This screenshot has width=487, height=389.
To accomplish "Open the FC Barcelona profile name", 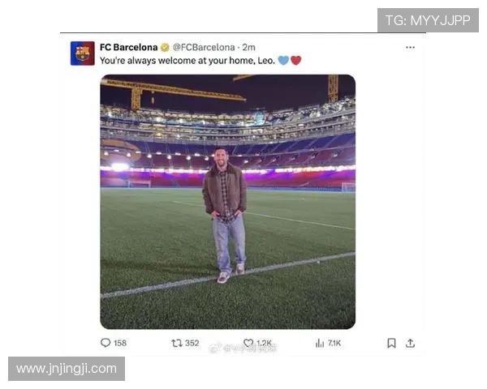I will click(128, 47).
